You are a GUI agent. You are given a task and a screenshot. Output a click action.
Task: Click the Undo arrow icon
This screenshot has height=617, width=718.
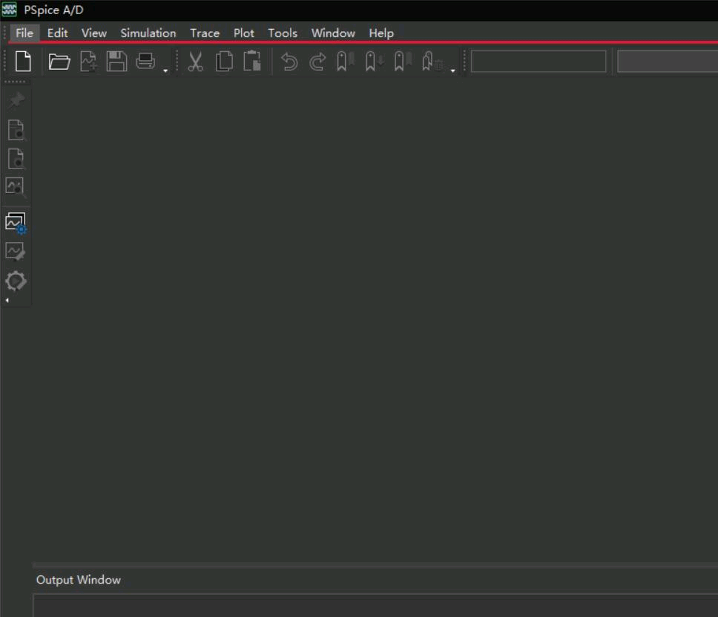pos(289,62)
